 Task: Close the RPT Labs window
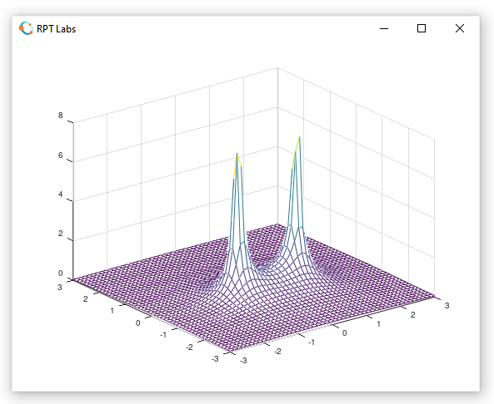(460, 28)
